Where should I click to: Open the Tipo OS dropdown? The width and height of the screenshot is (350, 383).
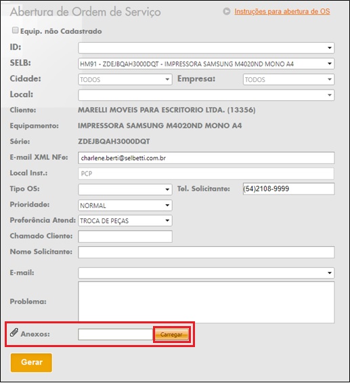tap(125, 189)
